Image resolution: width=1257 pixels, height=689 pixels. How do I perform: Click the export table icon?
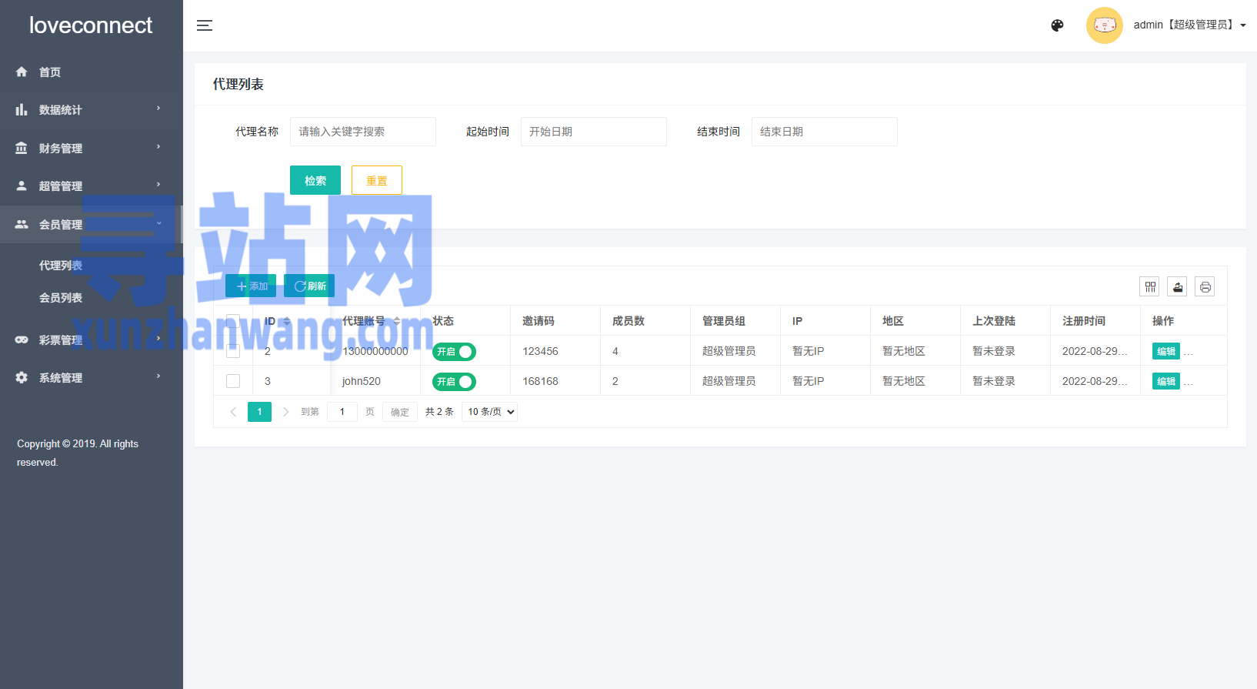[1177, 287]
